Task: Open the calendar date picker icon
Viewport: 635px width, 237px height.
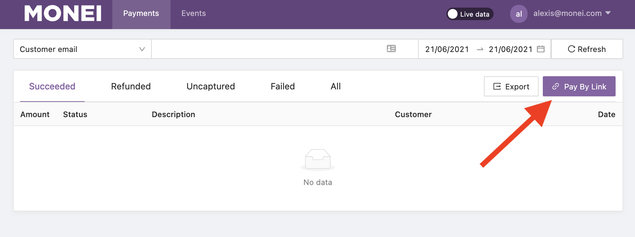Action: pyautogui.click(x=541, y=49)
